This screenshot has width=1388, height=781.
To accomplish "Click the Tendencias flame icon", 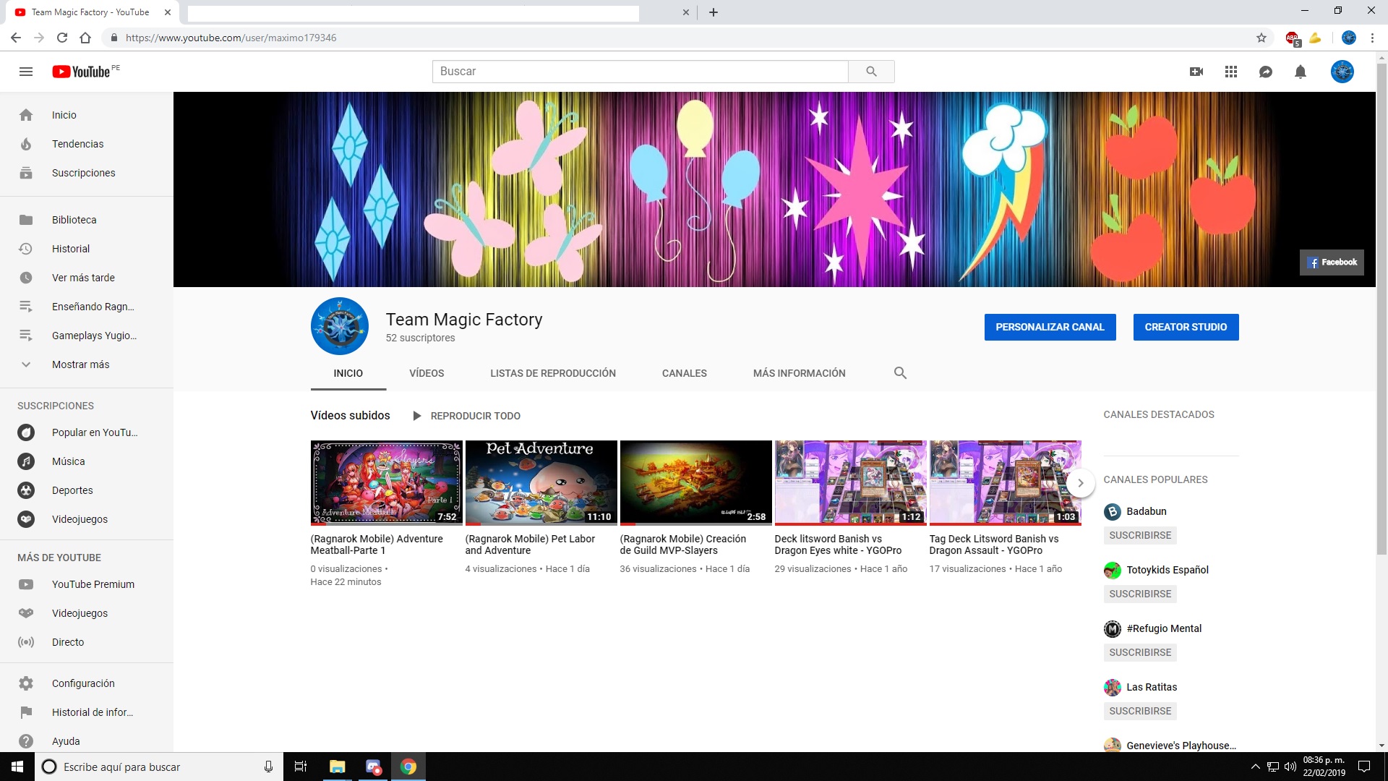I will 26,144.
